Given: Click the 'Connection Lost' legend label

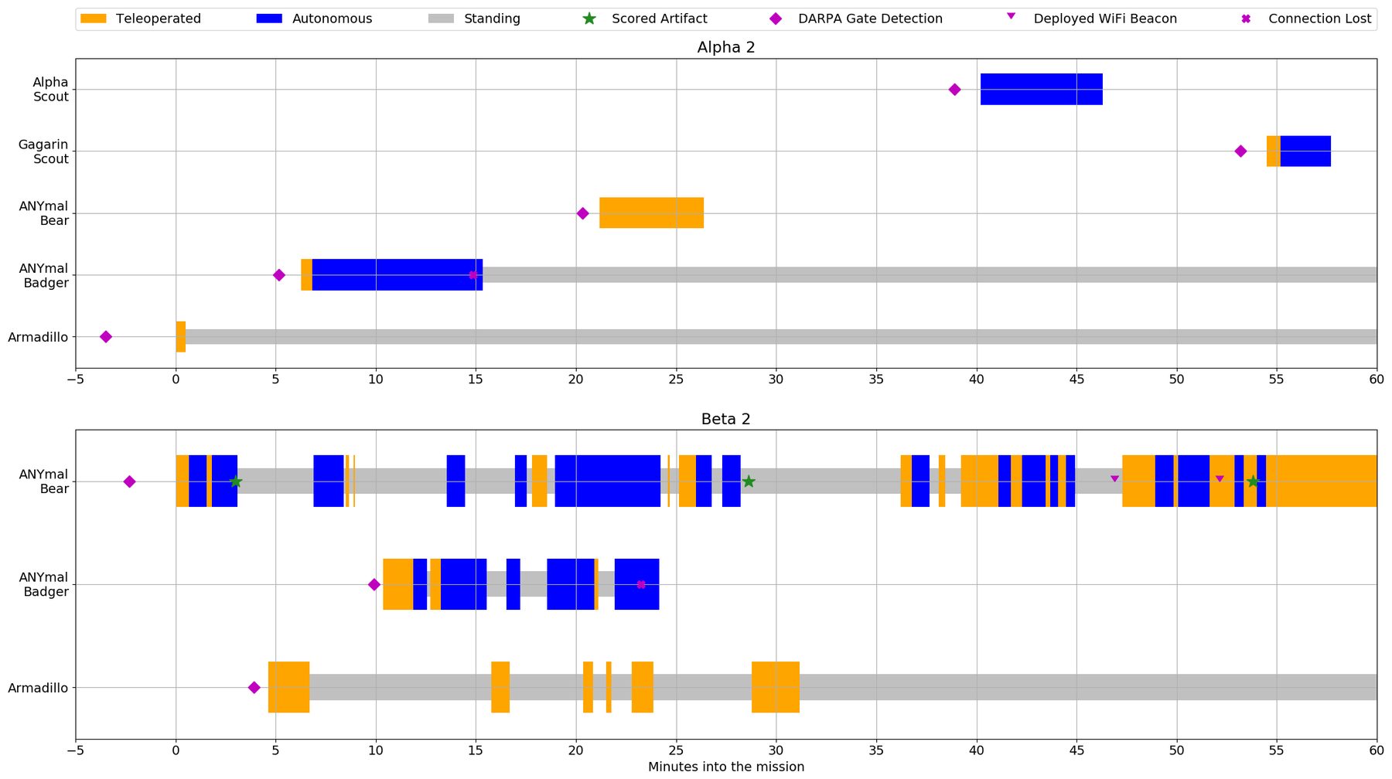Looking at the screenshot, I should coord(1320,19).
